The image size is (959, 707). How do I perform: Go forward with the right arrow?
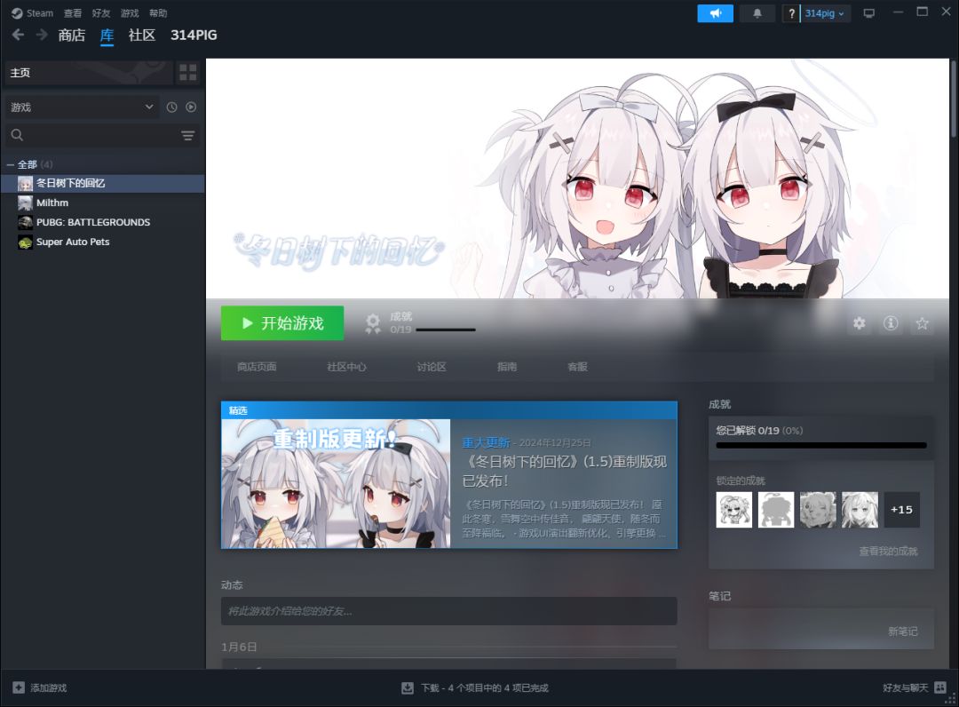[x=42, y=35]
